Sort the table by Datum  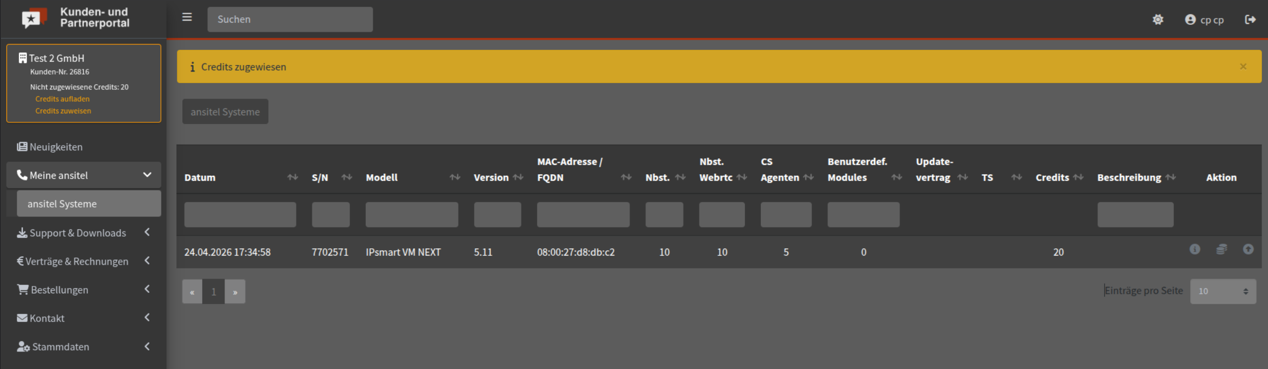[x=292, y=177]
